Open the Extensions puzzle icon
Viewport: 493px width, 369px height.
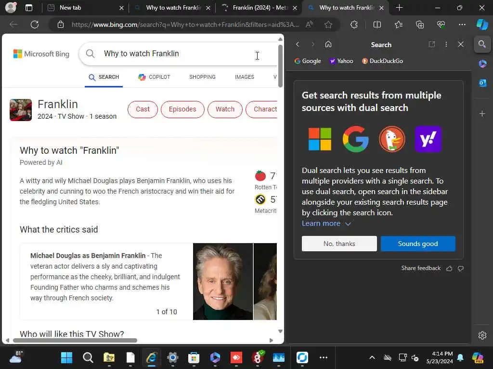354,25
